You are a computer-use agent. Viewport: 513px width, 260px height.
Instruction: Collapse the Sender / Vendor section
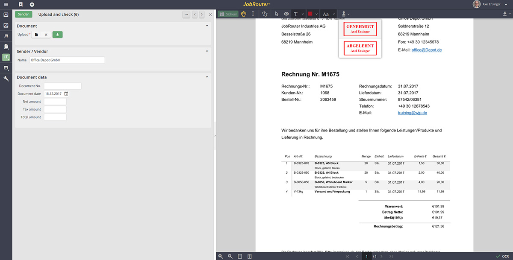click(207, 51)
